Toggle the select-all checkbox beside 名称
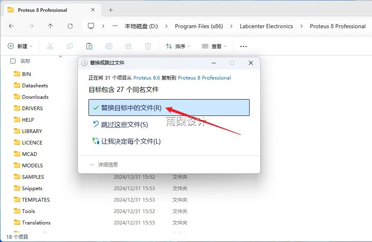This screenshot has width=372, height=242. 13,61
